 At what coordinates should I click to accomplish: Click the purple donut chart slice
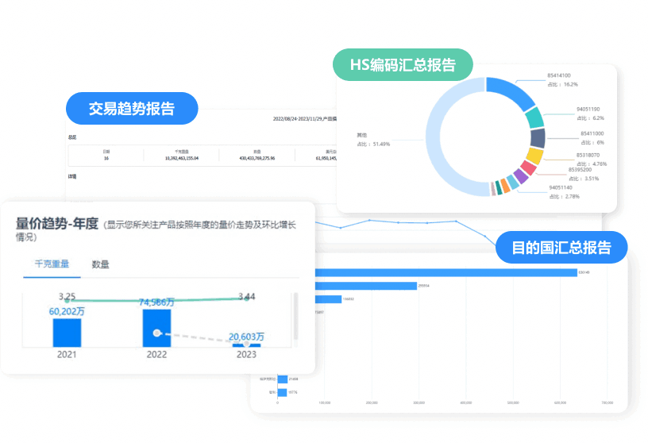520,176
